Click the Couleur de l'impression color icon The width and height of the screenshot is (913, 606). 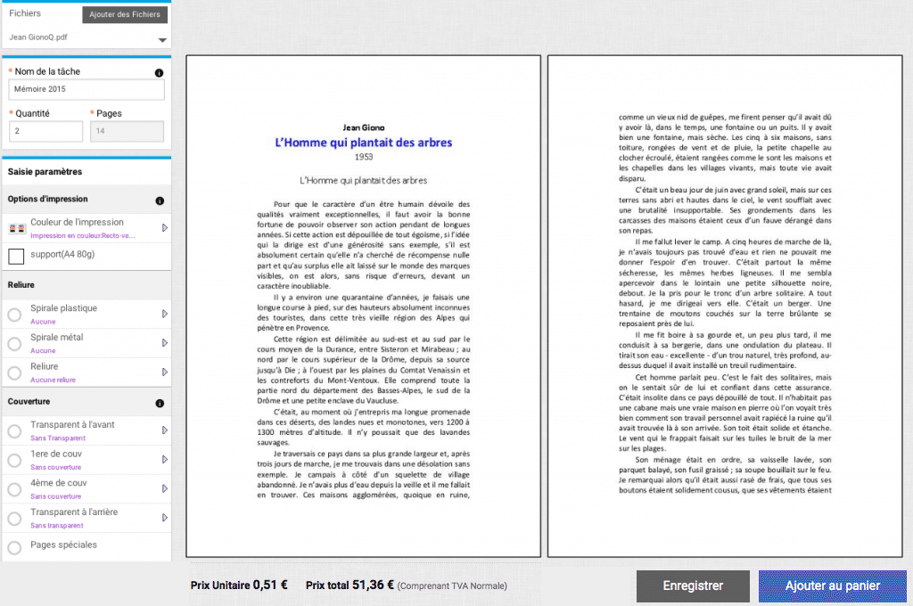tap(17, 229)
